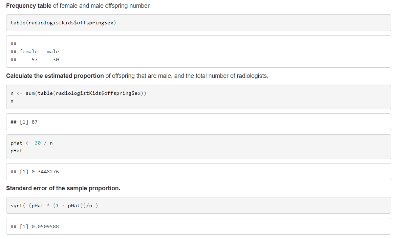Click the table(radiologistKids$offspringSex) code block

click(198, 23)
